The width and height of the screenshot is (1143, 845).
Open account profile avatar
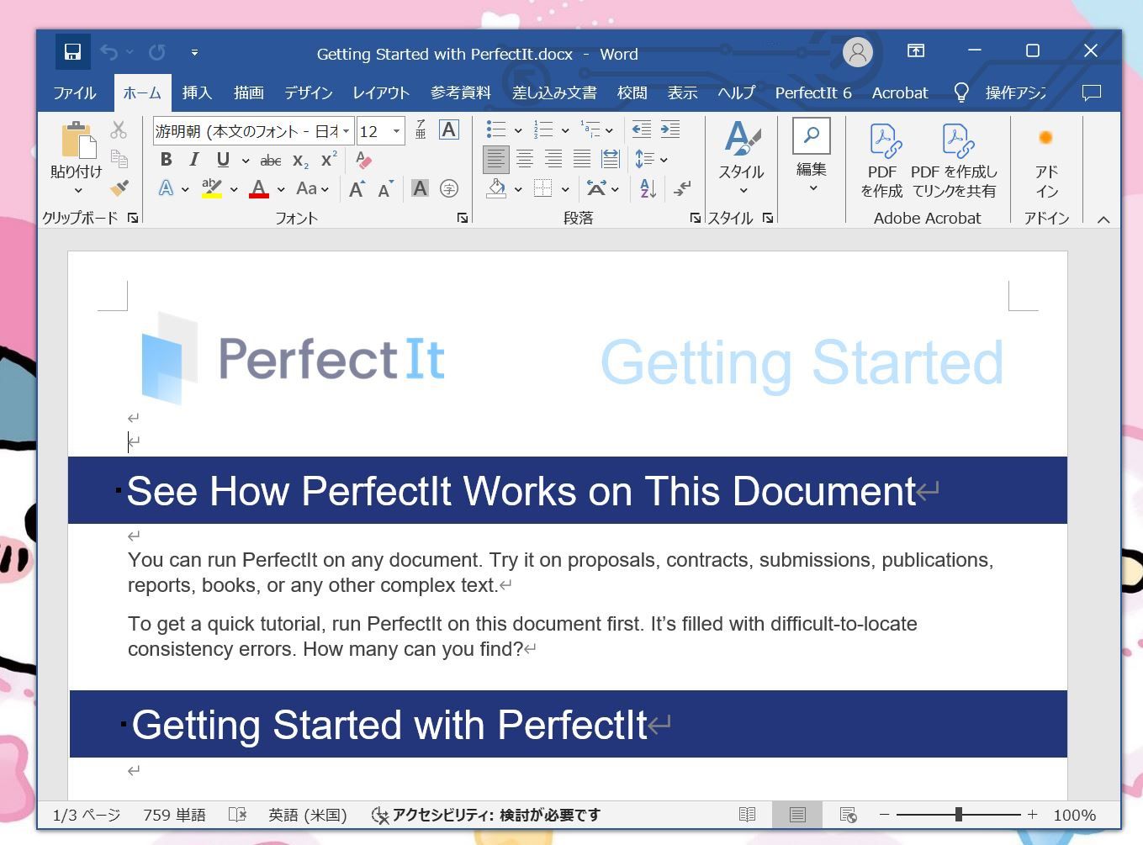tap(858, 52)
